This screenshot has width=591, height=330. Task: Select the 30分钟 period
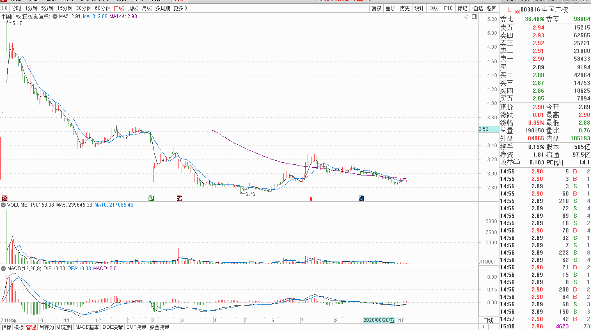pos(83,8)
